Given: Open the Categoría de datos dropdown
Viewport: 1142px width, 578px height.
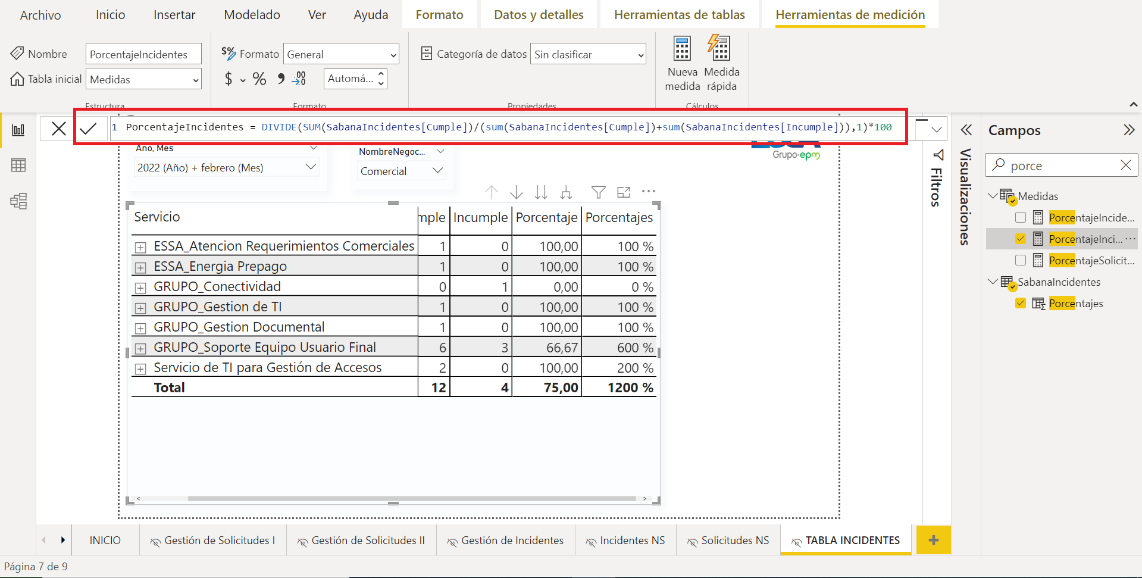Looking at the screenshot, I should point(588,54).
